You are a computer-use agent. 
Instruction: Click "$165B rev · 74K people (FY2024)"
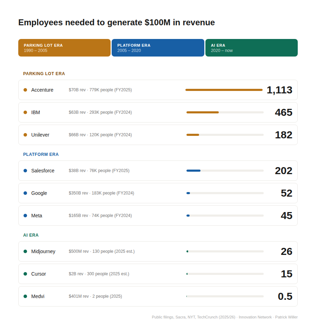(x=100, y=216)
